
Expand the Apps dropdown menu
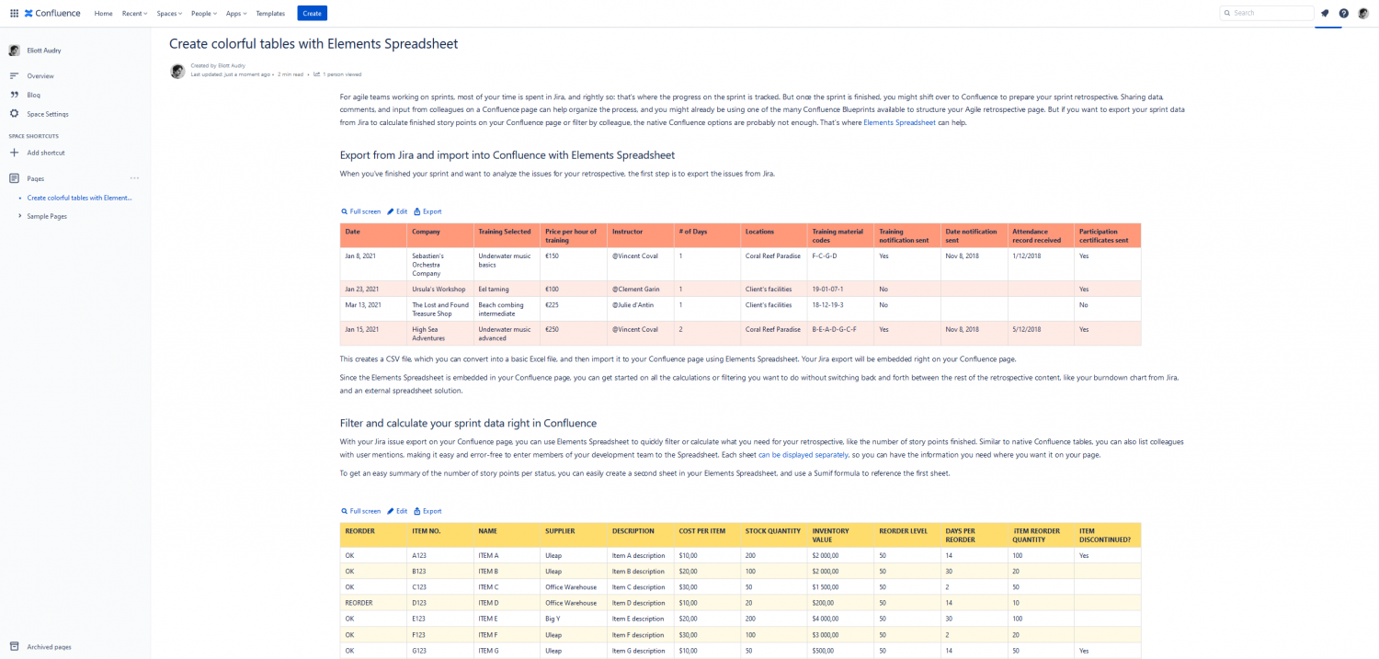(x=236, y=13)
